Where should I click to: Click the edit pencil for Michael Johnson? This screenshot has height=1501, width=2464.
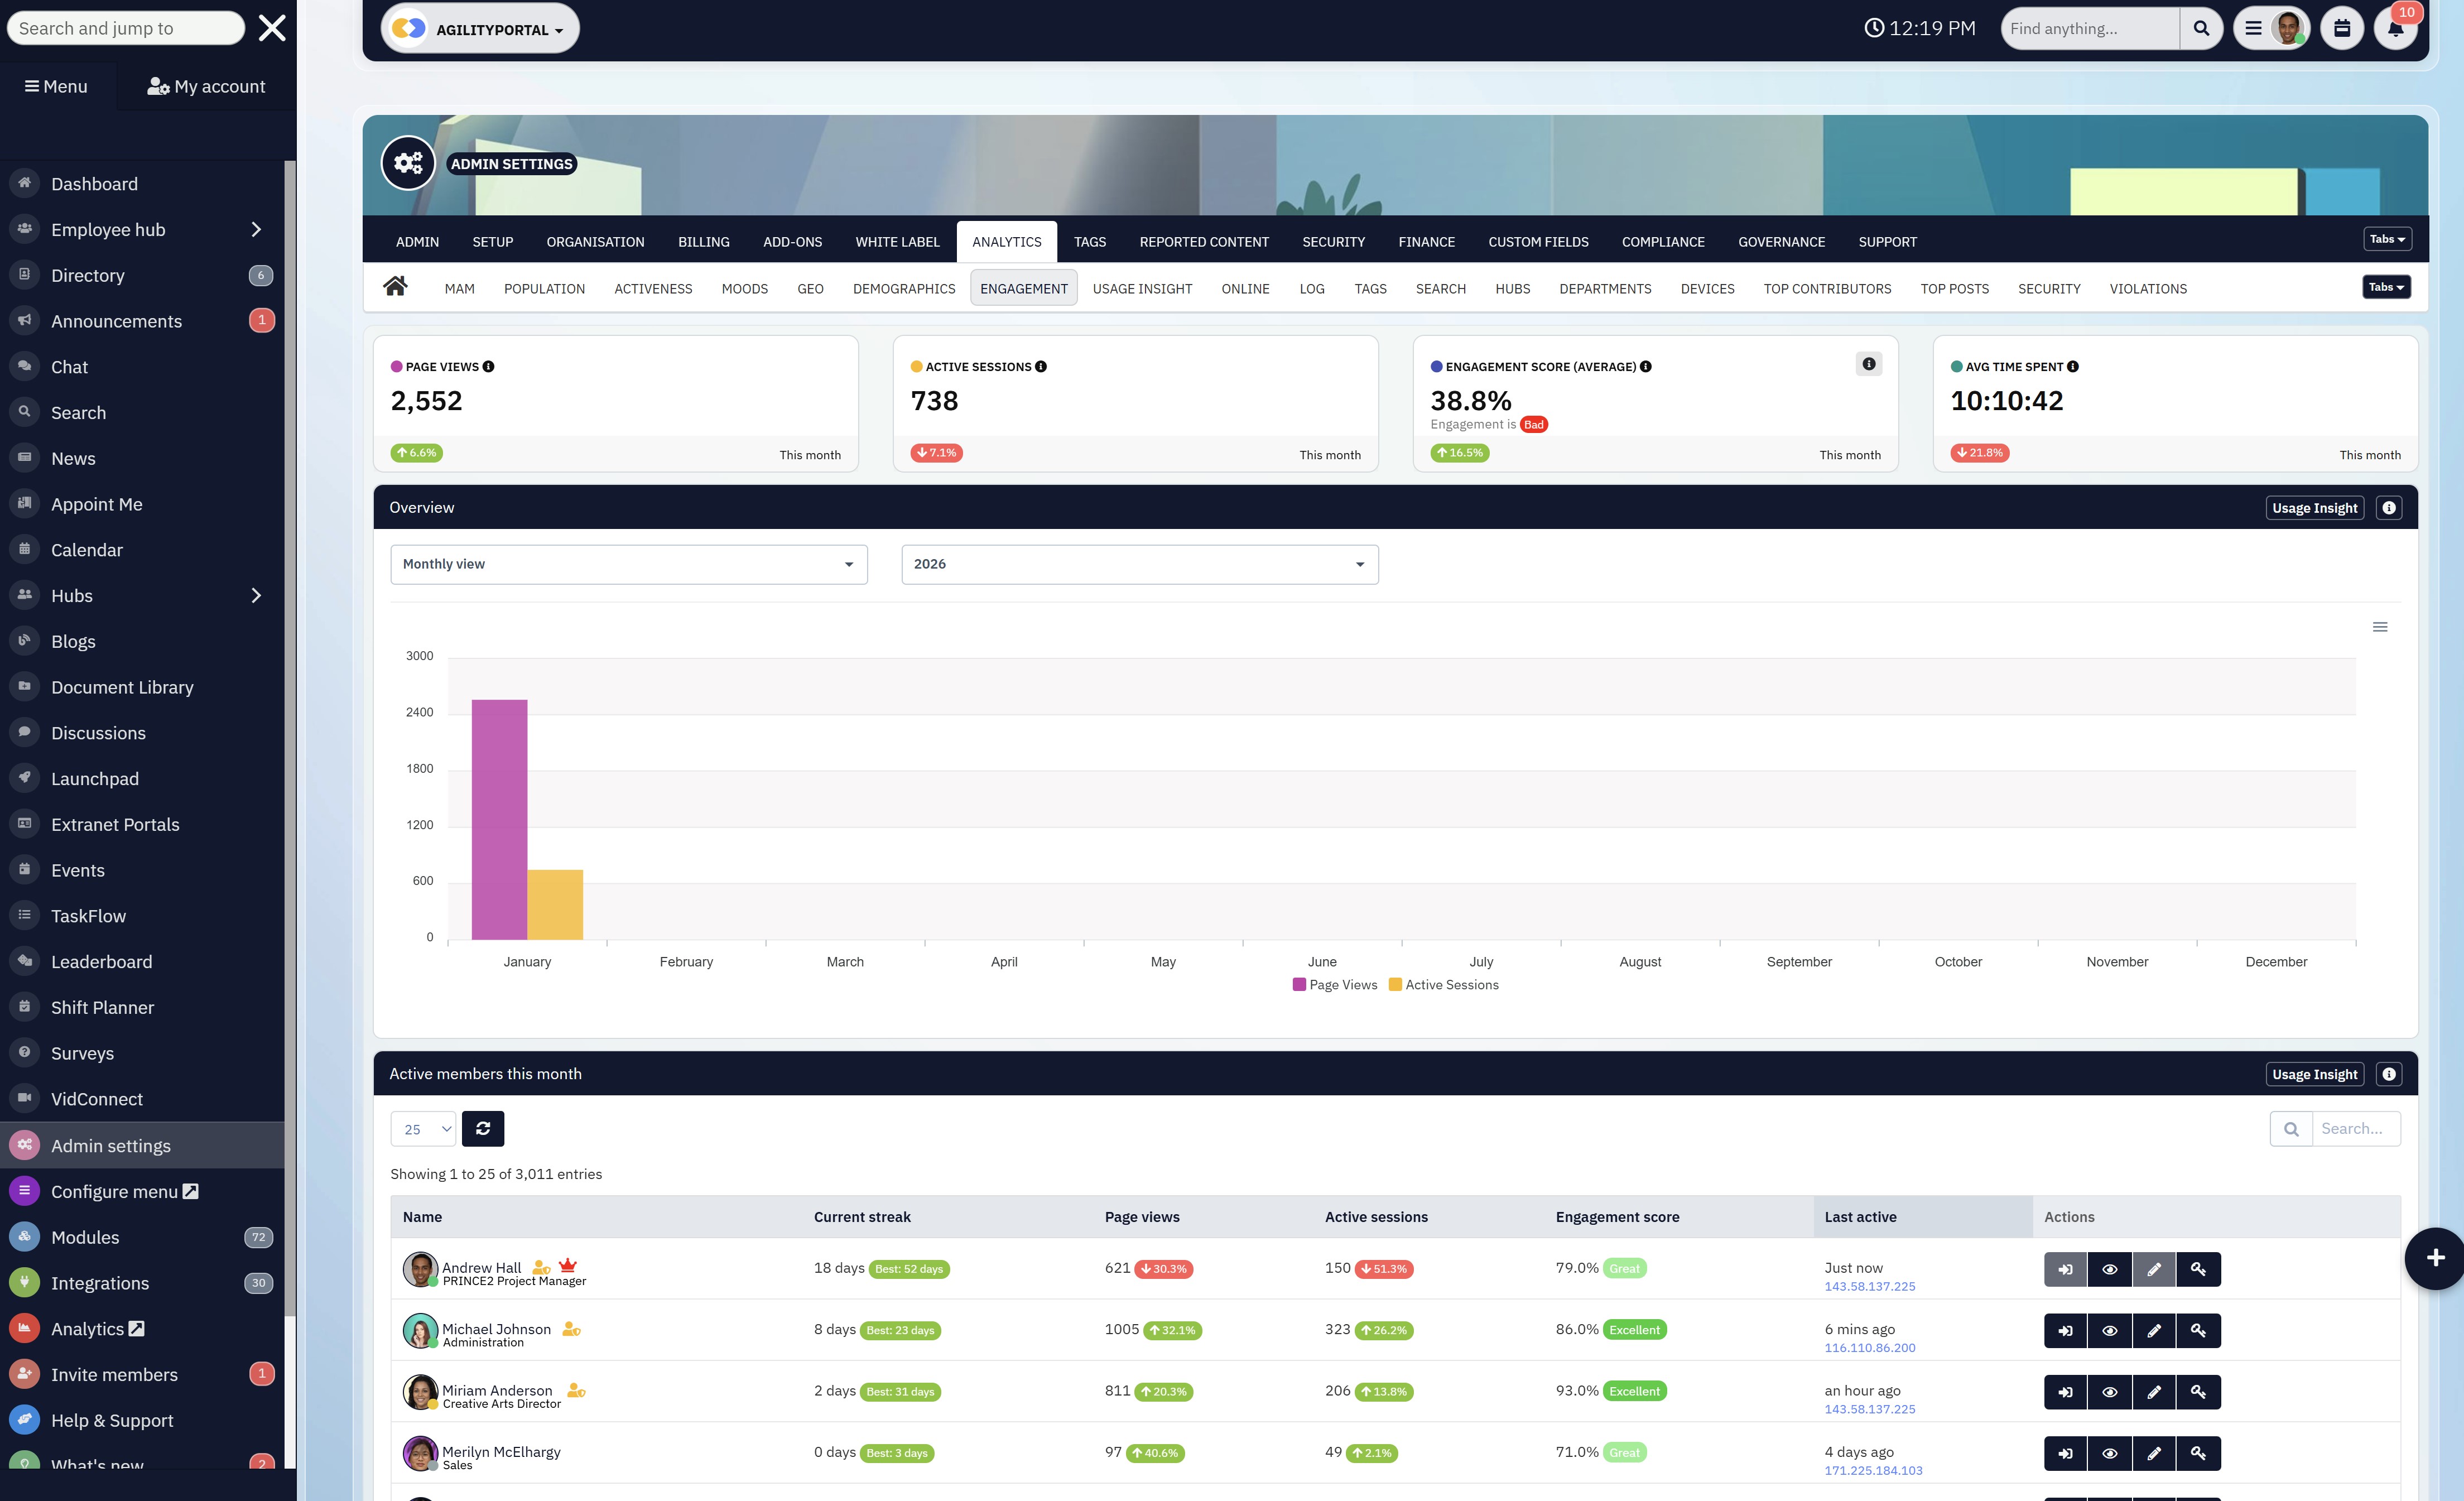tap(2154, 1330)
